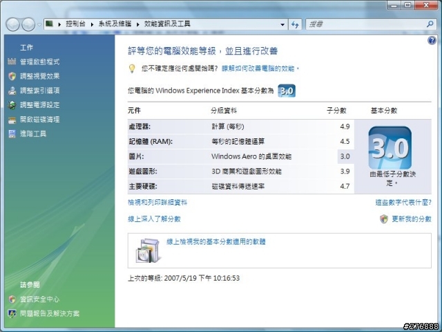Open 調整電源設定 task link
This screenshot has width=442, height=332.
click(40, 105)
